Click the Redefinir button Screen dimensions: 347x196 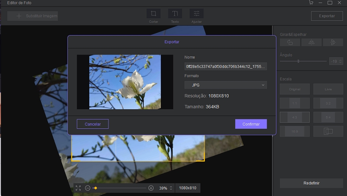[x=311, y=183]
